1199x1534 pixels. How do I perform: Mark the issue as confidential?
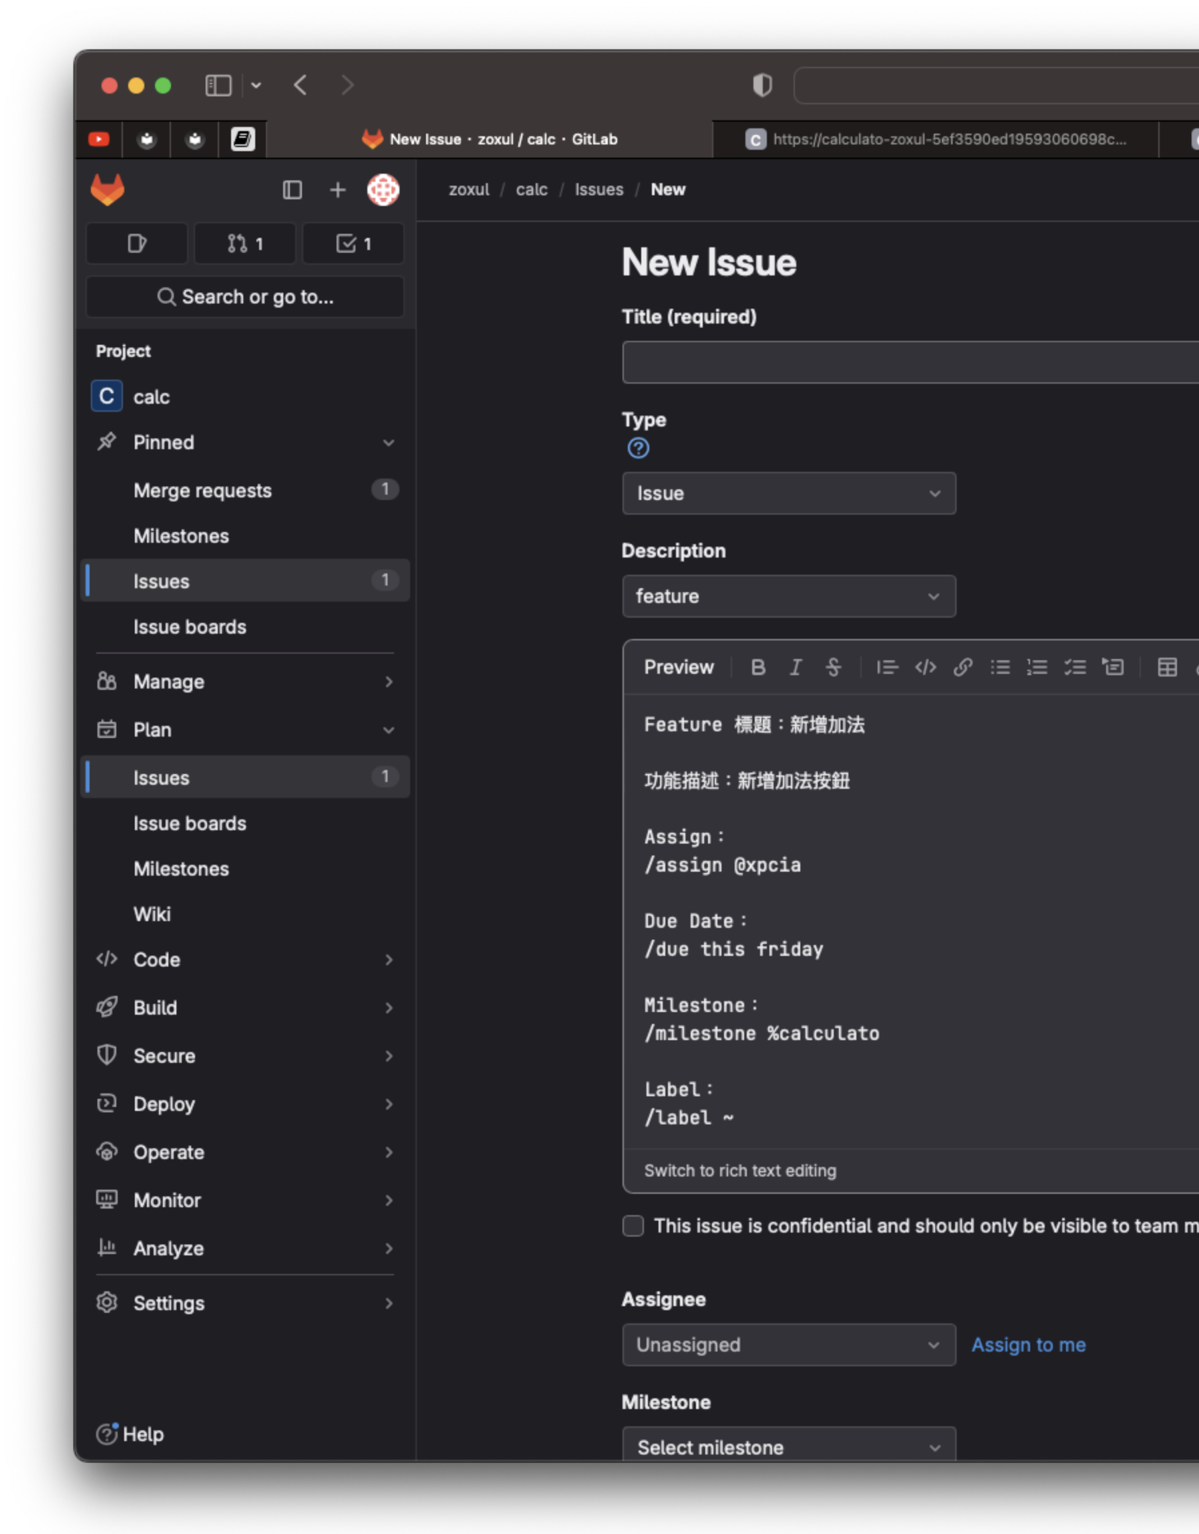click(633, 1226)
